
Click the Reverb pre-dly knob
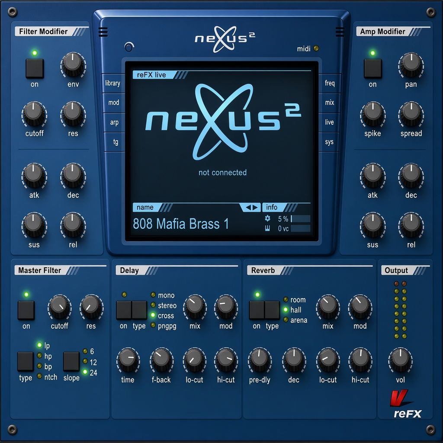click(260, 360)
